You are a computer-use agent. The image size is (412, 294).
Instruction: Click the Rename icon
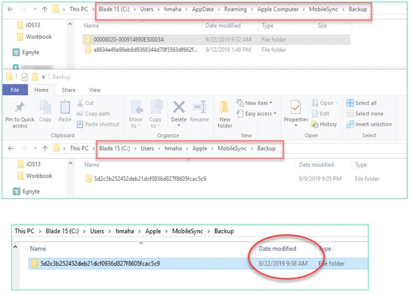(199, 107)
